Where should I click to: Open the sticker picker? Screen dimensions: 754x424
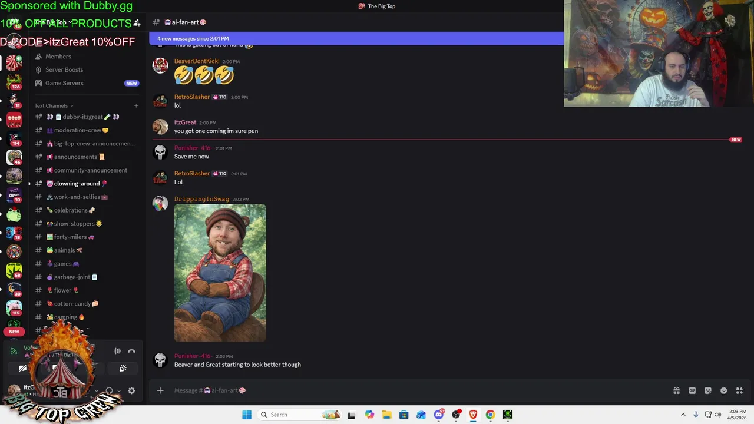708,390
